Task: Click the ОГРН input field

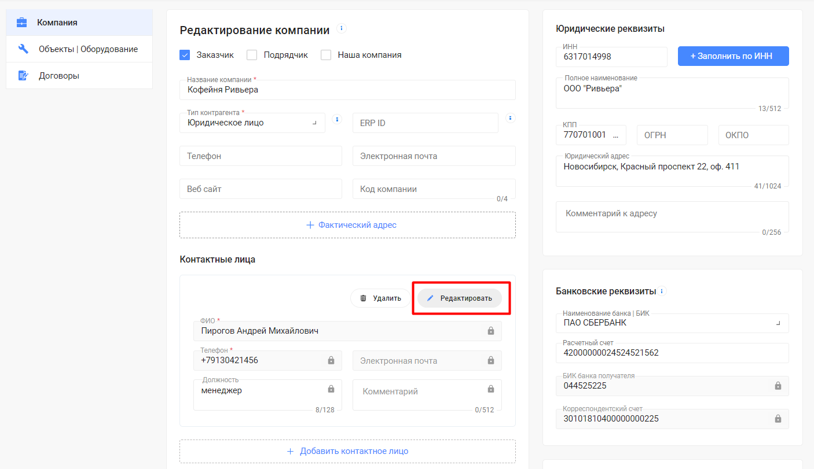Action: (672, 135)
